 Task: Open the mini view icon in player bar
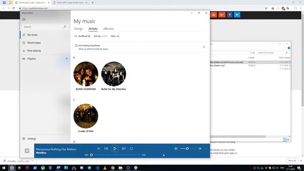click(199, 149)
